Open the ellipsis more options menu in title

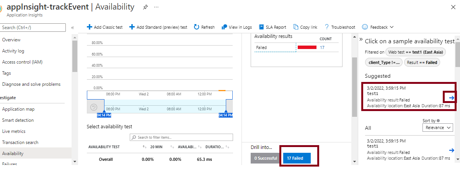(156, 7)
